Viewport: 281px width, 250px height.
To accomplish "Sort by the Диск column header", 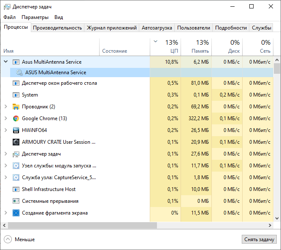I will coord(227,47).
